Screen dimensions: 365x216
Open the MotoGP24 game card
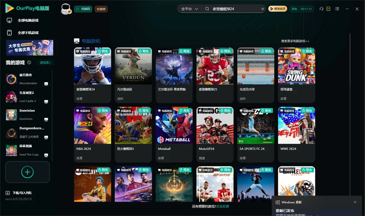215,135
